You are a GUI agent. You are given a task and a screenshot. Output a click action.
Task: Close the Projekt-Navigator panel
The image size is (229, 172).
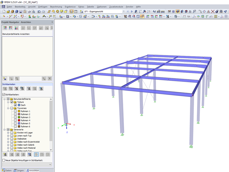[x=52, y=22]
